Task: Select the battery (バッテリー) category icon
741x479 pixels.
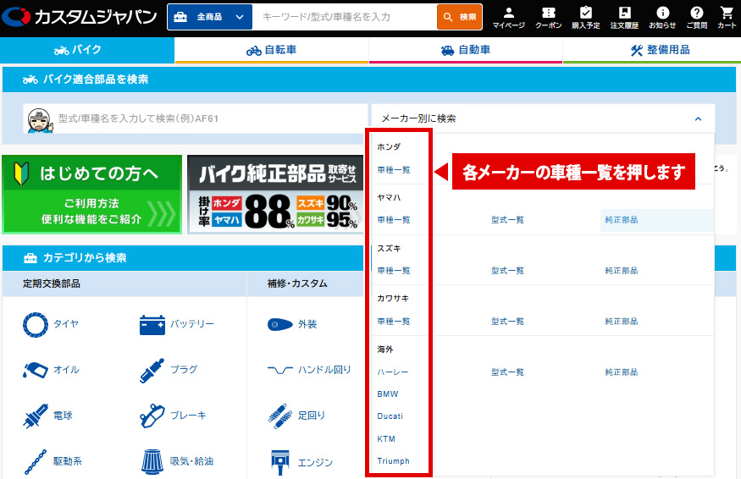Action: click(x=152, y=324)
